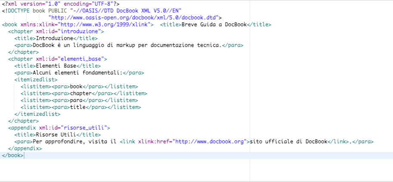Click the docbook.dtd URL string
This screenshot has height=182, width=393.
(134, 18)
